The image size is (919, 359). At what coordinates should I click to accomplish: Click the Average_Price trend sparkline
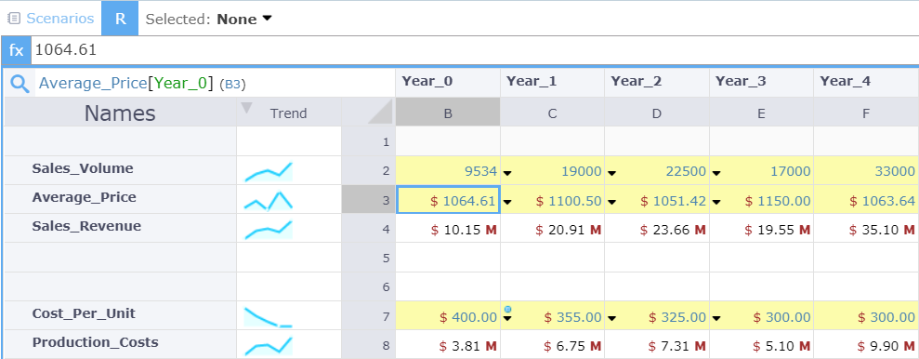[269, 200]
